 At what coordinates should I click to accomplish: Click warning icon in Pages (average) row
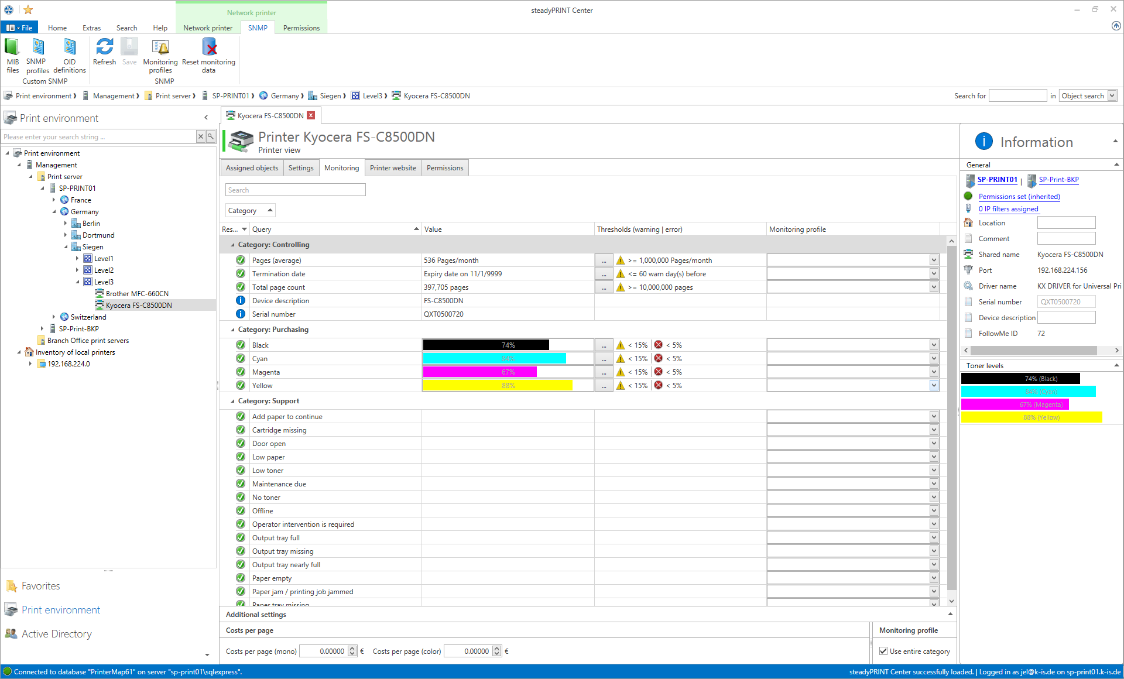click(621, 260)
